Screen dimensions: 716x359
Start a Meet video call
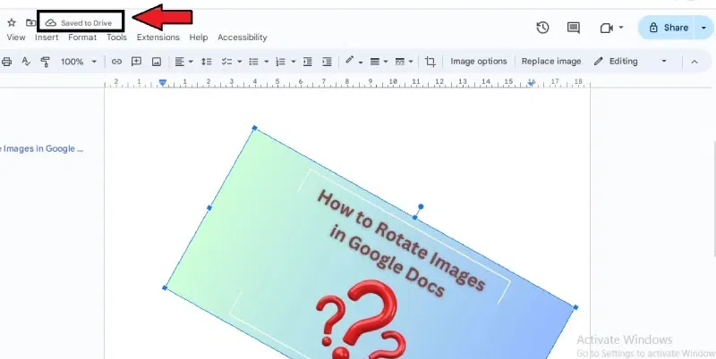click(607, 28)
